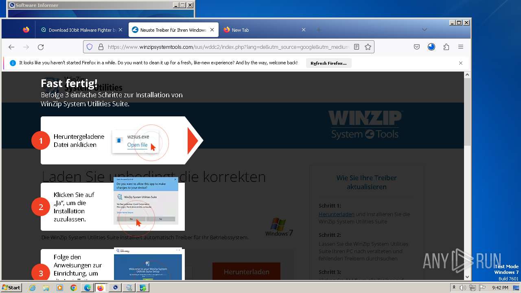Go forward with the forward arrow
This screenshot has width=521, height=293.
(x=26, y=47)
